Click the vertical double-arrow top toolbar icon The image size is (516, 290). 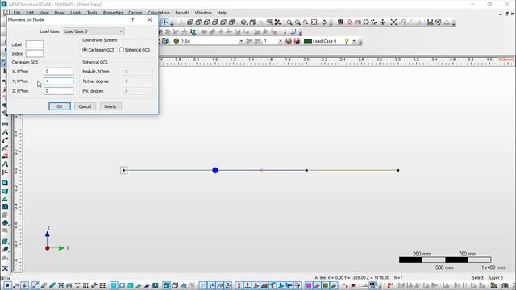164,23
